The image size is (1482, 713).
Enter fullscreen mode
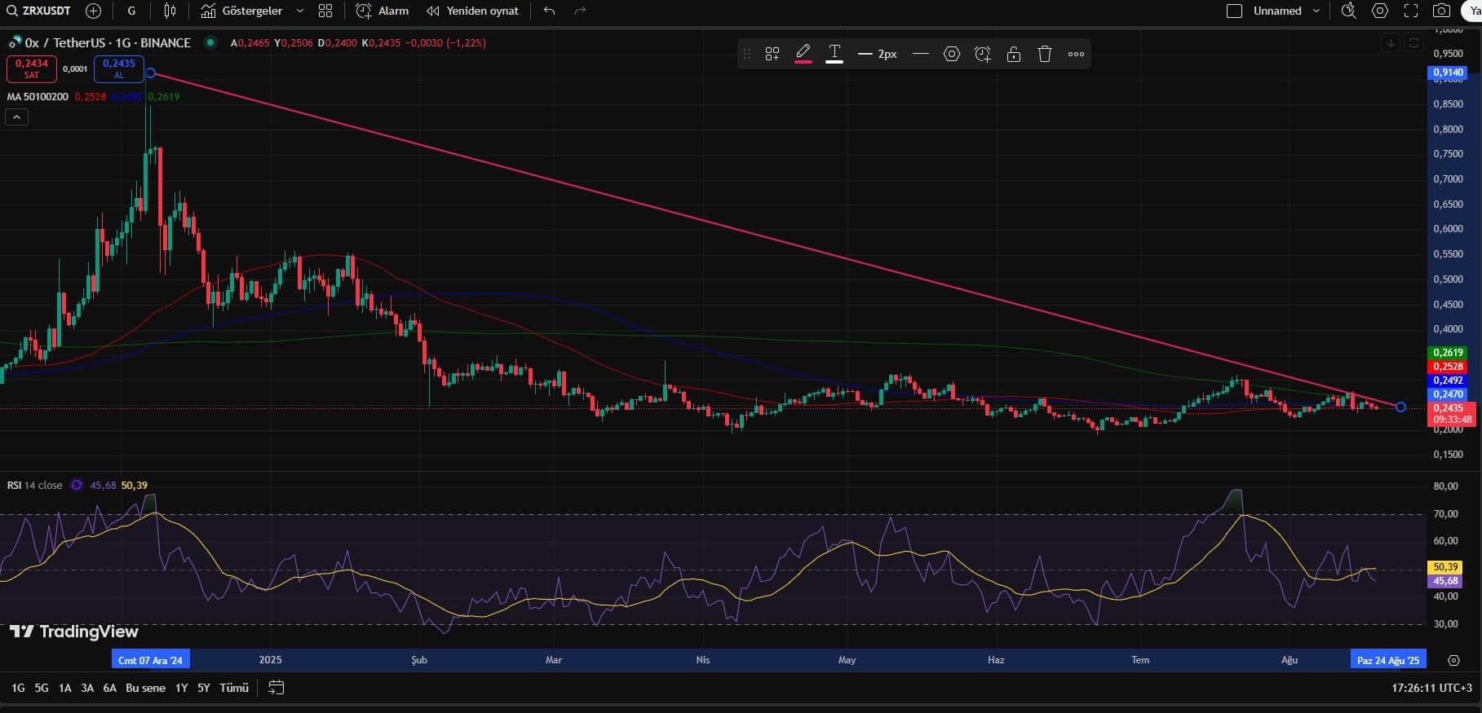click(1411, 11)
